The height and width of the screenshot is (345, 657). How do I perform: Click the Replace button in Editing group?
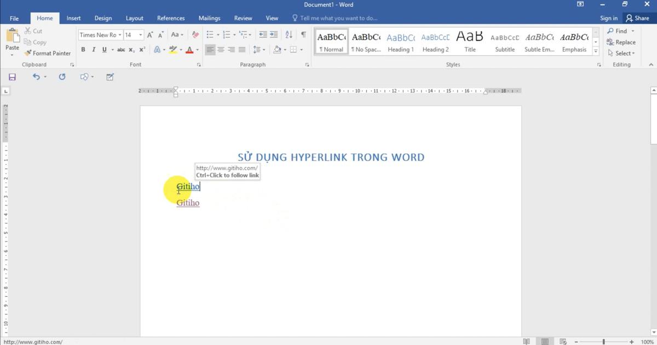pyautogui.click(x=621, y=42)
